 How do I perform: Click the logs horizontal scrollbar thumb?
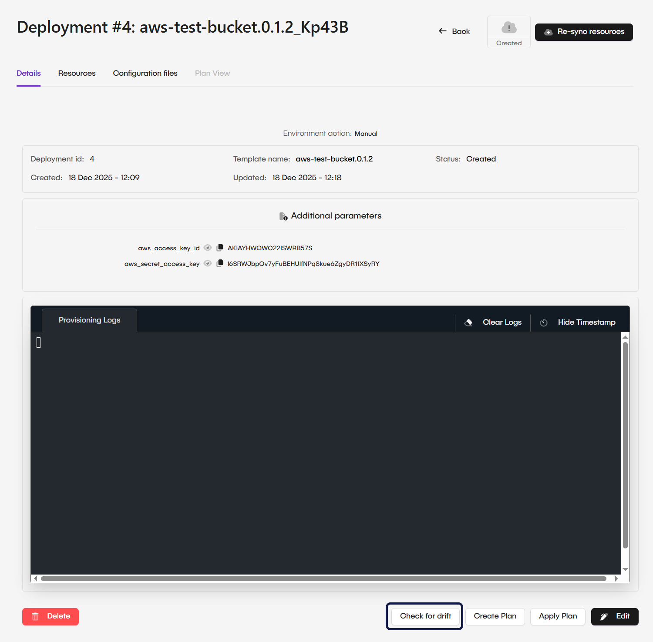click(x=323, y=578)
